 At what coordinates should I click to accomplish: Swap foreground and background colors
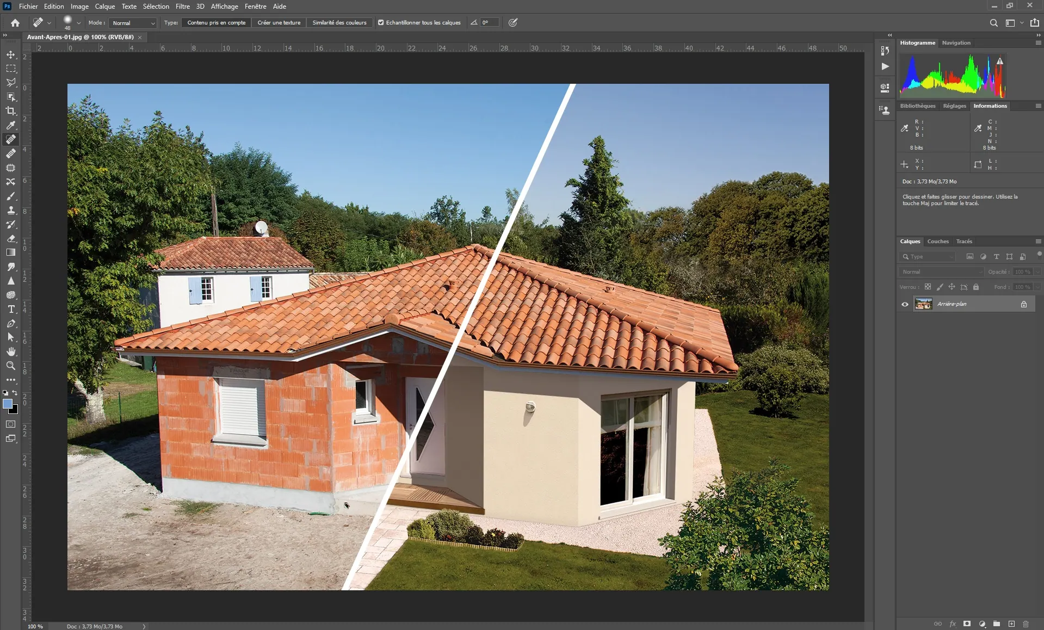(15, 392)
